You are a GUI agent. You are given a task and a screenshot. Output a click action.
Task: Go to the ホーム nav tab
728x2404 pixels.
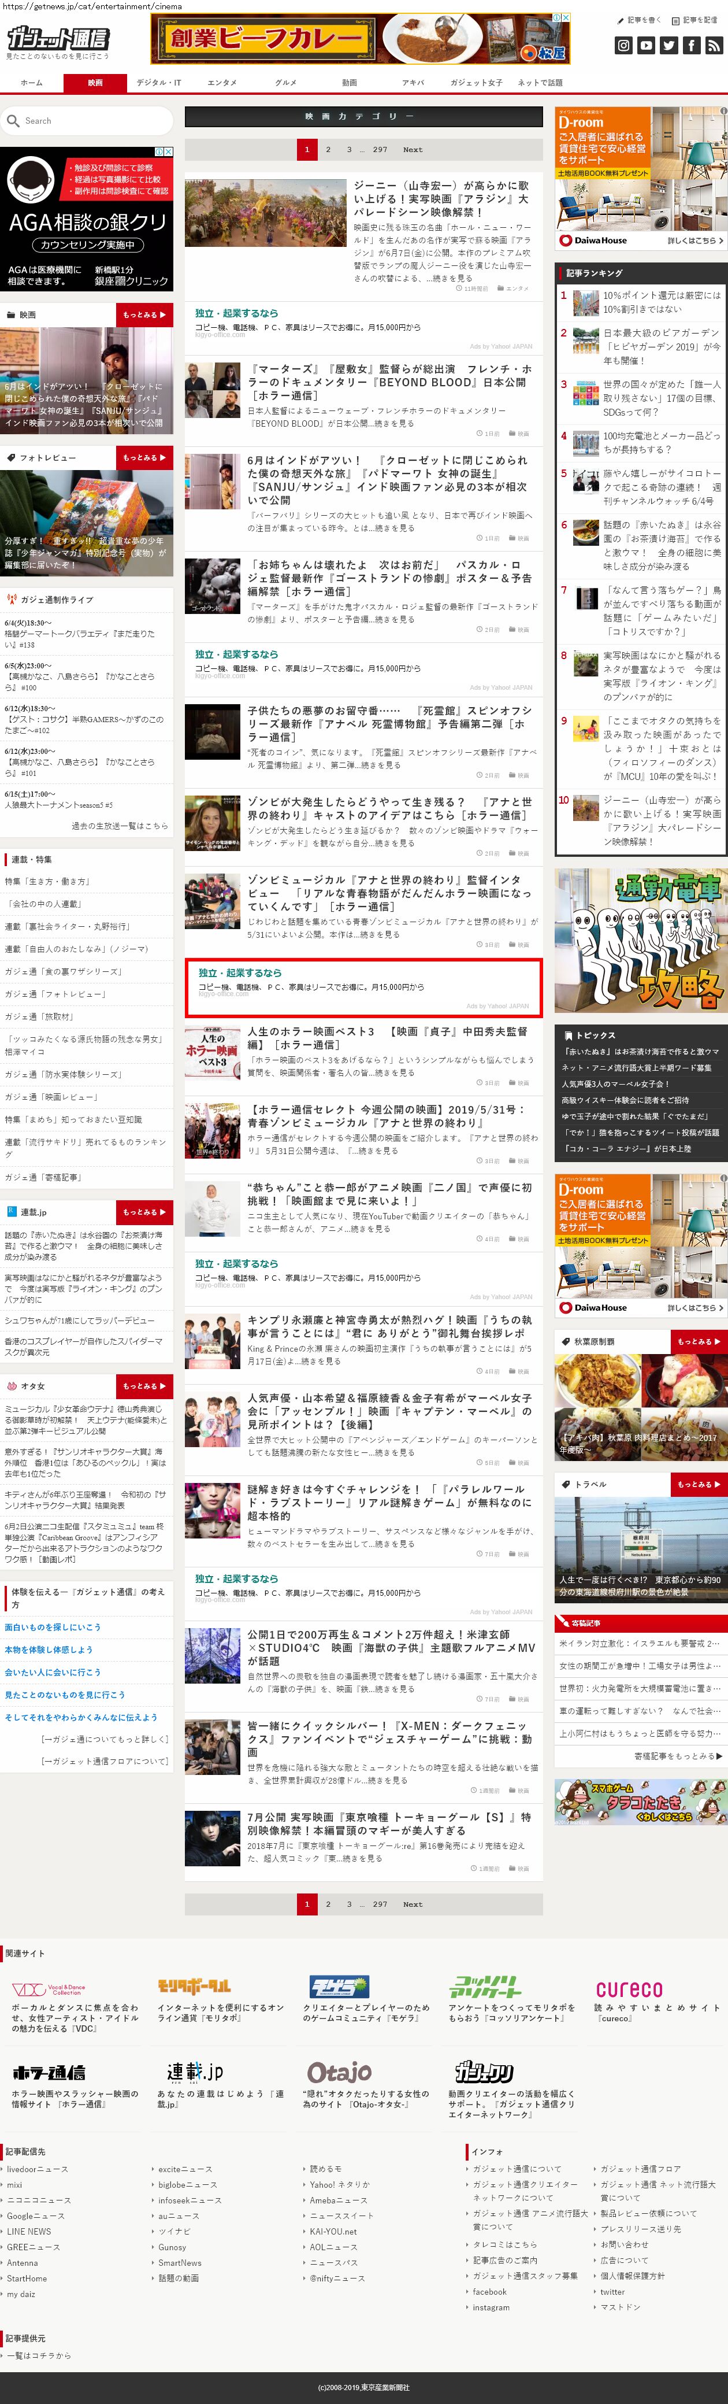pyautogui.click(x=32, y=82)
